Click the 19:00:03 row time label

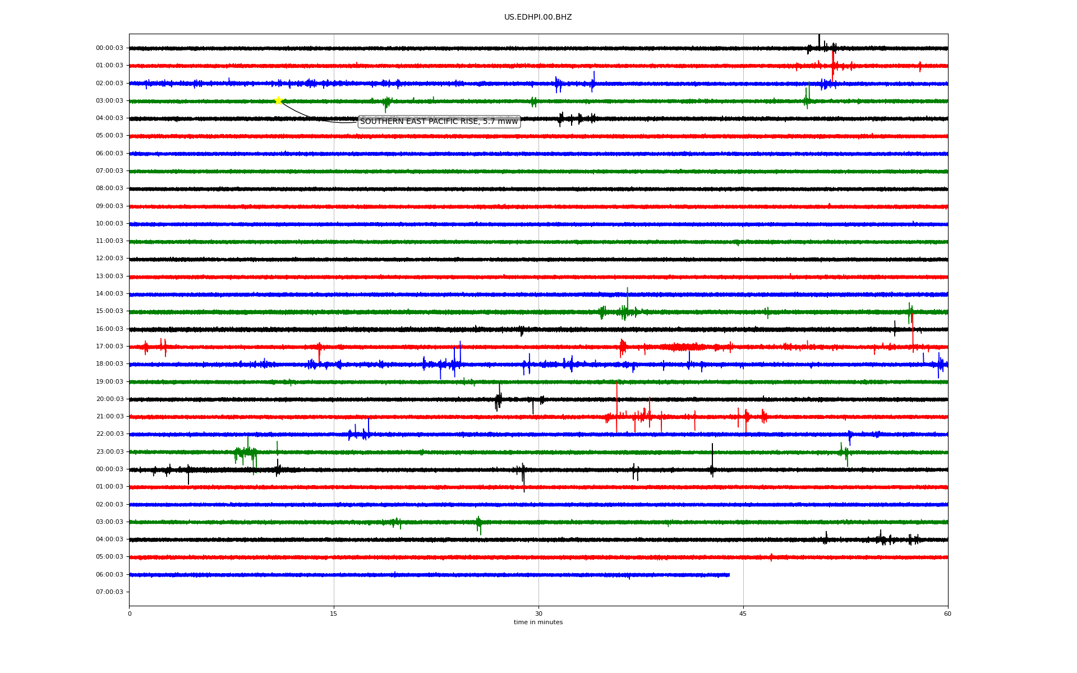click(x=109, y=382)
